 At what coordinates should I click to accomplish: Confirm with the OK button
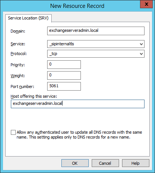point(75,163)
